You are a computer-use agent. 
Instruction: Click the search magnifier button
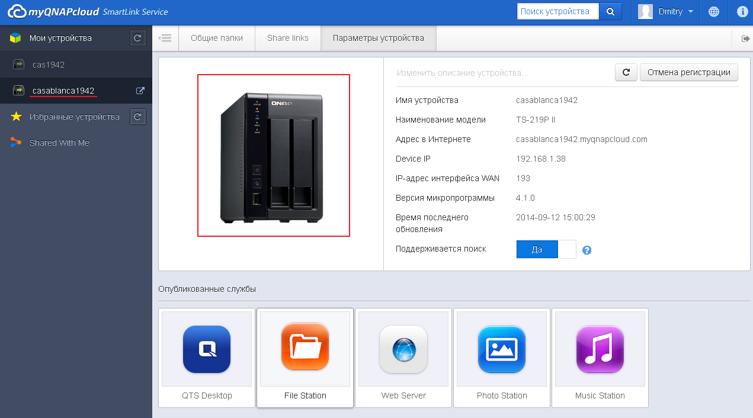[610, 11]
